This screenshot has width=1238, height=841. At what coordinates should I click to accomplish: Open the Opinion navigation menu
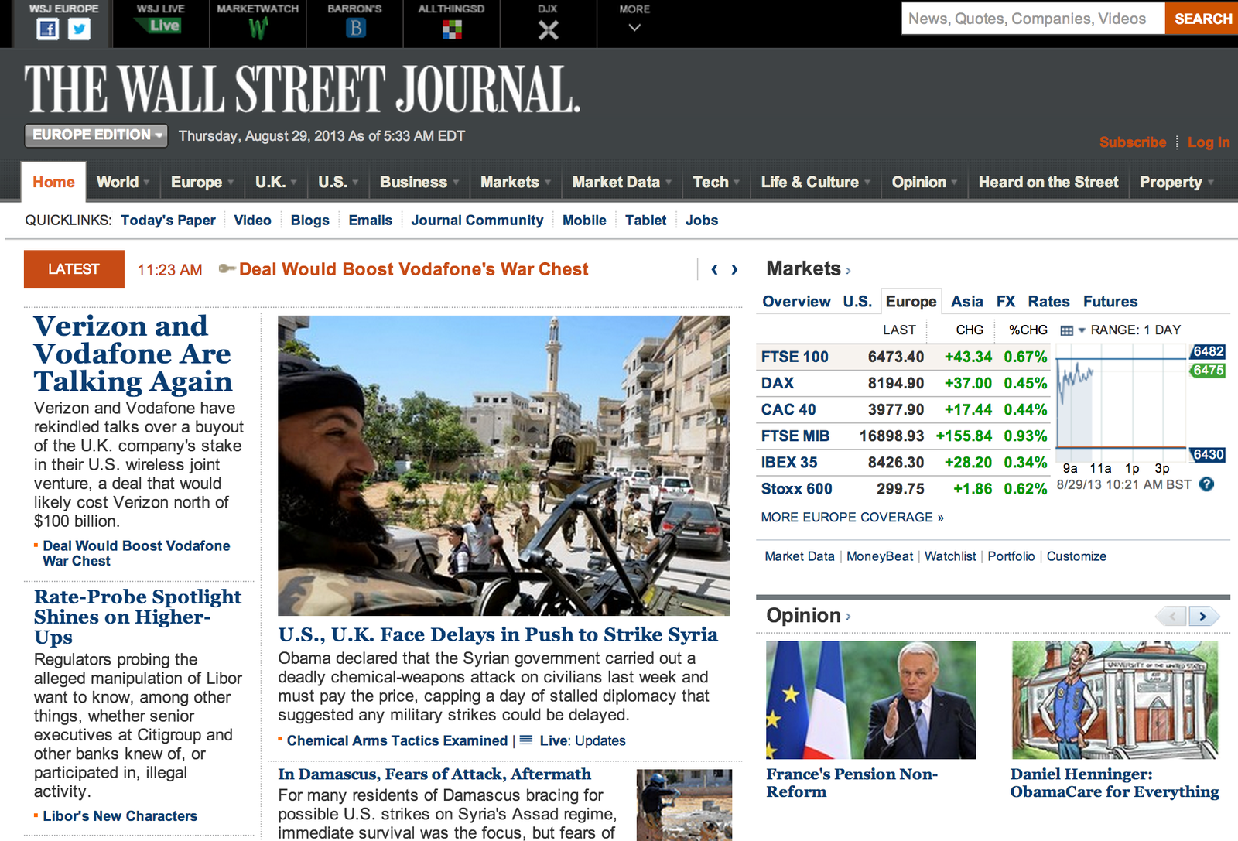[x=925, y=182]
